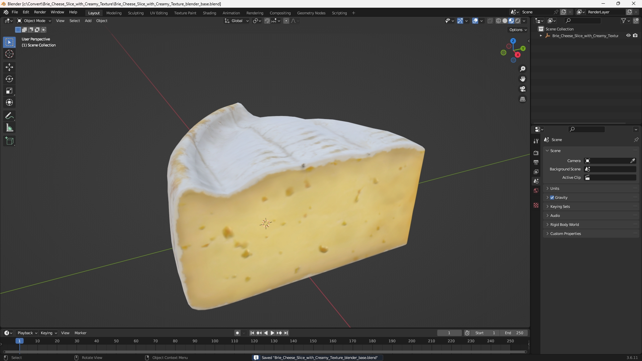
Task: Select the Rotate tool
Action: pos(9,79)
